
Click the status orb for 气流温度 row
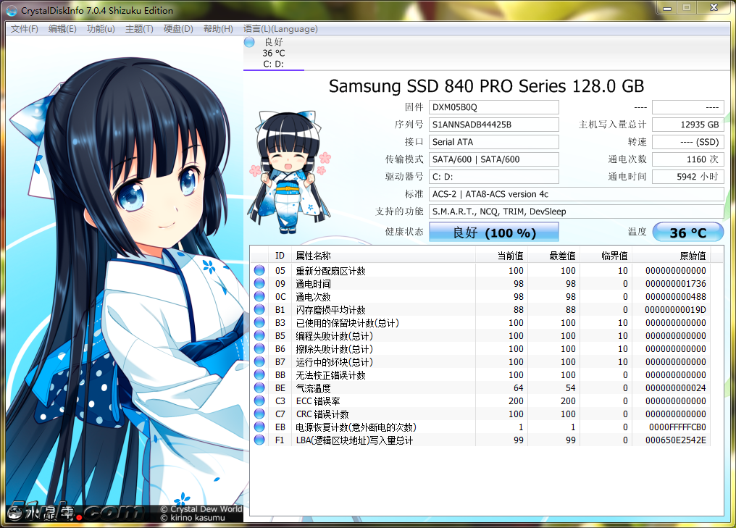point(259,388)
